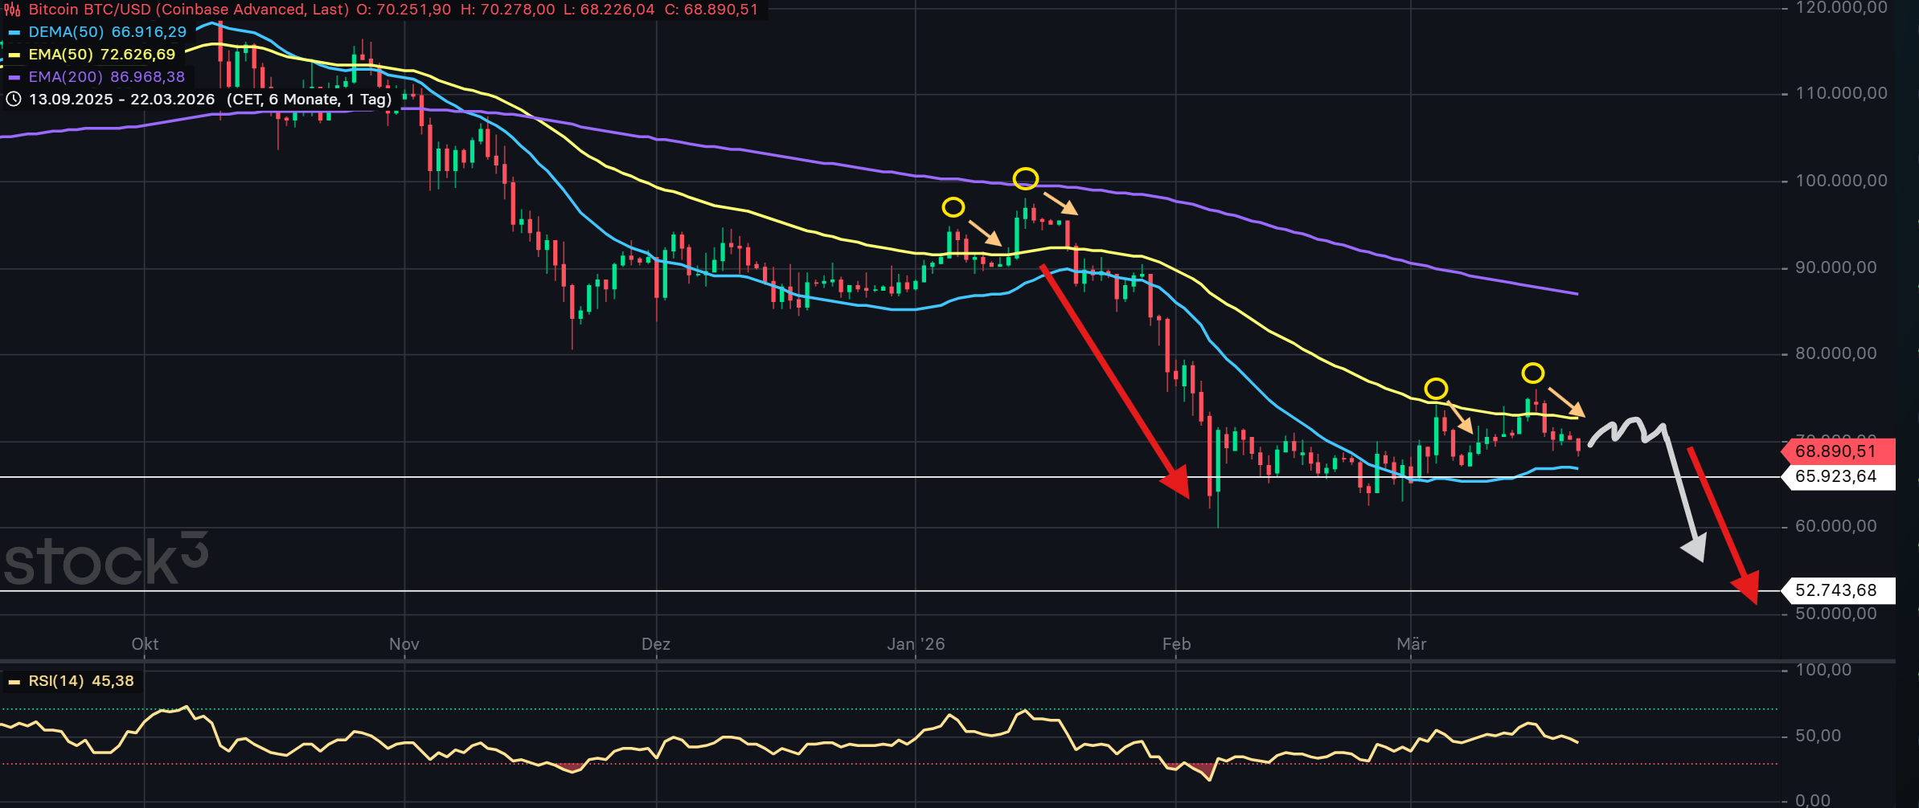
Task: Click the yellow circle touching the purple EMA(200) line
Action: pyautogui.click(x=1025, y=178)
